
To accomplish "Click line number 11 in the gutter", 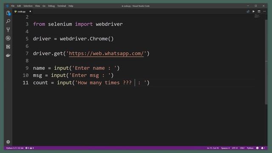I will 25,82.
